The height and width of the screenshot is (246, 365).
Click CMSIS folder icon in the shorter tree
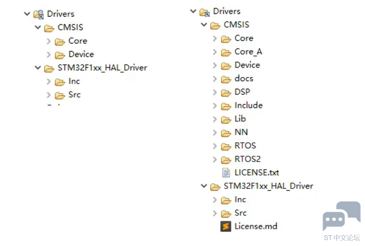click(x=49, y=28)
